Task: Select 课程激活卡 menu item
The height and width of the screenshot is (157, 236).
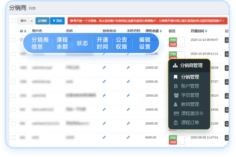Action: click(x=189, y=113)
